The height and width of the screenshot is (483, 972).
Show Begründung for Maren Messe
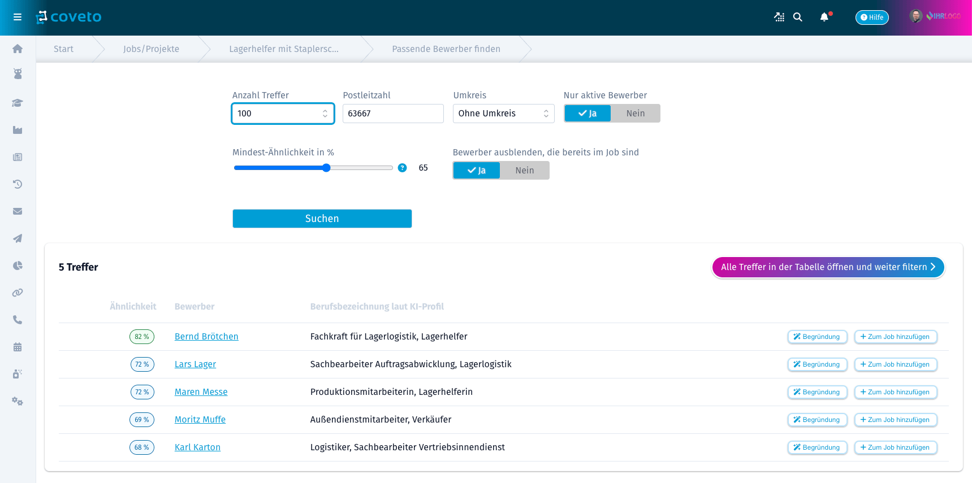(x=817, y=392)
